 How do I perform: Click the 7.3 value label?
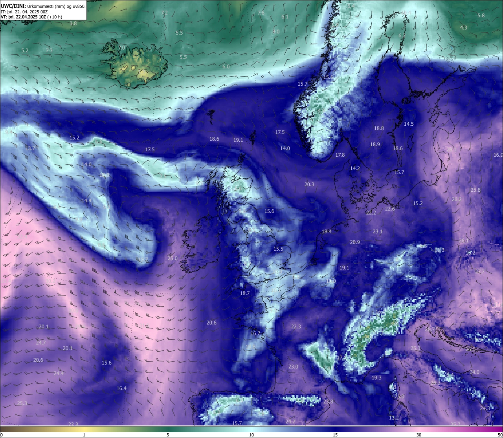(x=49, y=50)
